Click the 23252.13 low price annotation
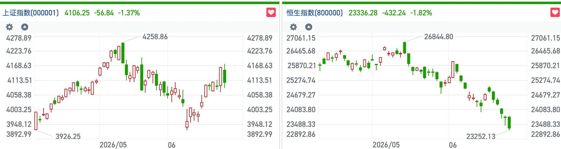561x149 pixels. click(x=481, y=136)
